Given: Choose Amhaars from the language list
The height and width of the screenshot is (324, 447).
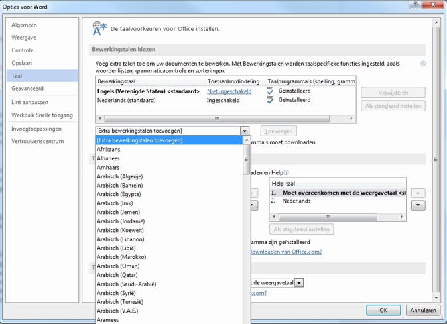Looking at the screenshot, I should tap(169, 168).
